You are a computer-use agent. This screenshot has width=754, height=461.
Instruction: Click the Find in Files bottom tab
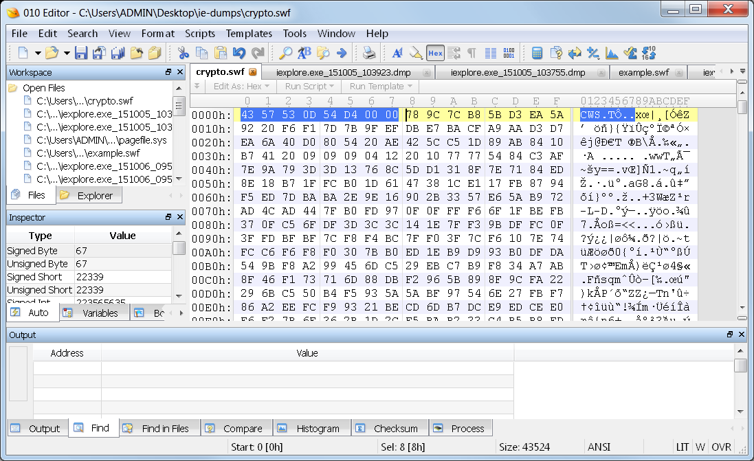[x=159, y=428]
